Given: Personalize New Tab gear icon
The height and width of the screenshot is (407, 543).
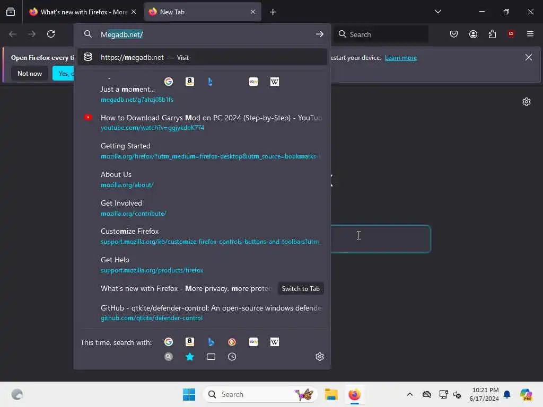Looking at the screenshot, I should point(527,102).
